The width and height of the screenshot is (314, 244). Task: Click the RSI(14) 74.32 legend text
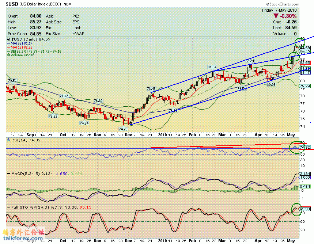click(26, 140)
